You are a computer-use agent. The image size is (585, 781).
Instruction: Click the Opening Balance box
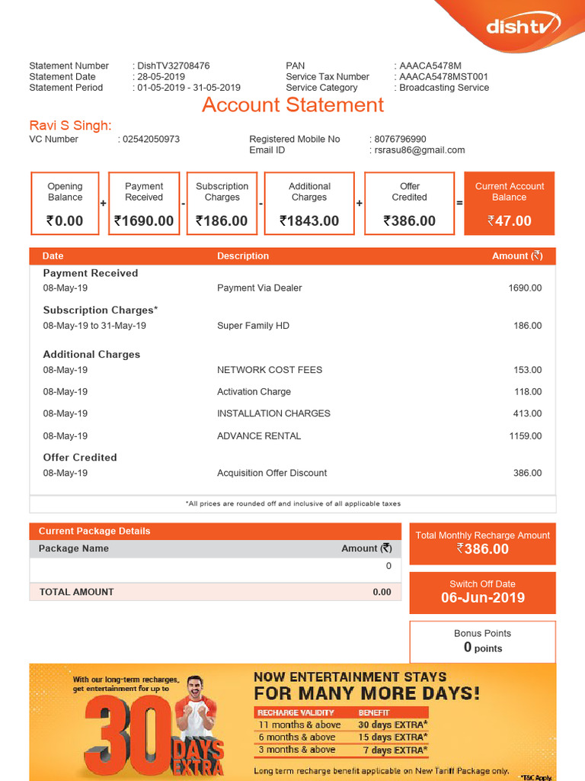(66, 203)
